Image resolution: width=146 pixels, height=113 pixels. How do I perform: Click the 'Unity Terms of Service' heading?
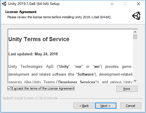[39, 39]
